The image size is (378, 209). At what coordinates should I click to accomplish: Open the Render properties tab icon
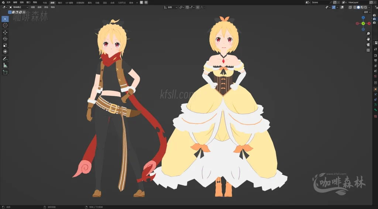[x=375, y=55]
